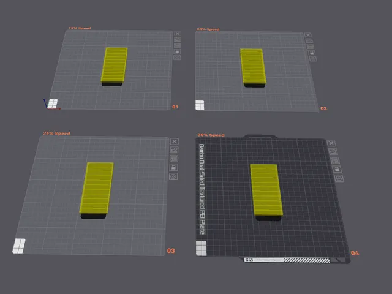Click the "25% Speed" plate name label

pyautogui.click(x=56, y=134)
